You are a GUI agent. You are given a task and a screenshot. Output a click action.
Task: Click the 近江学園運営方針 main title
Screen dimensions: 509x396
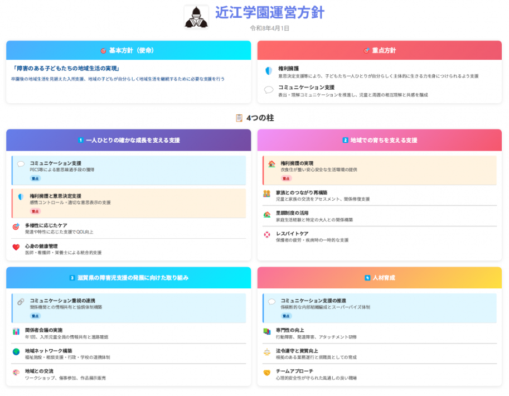coord(270,13)
